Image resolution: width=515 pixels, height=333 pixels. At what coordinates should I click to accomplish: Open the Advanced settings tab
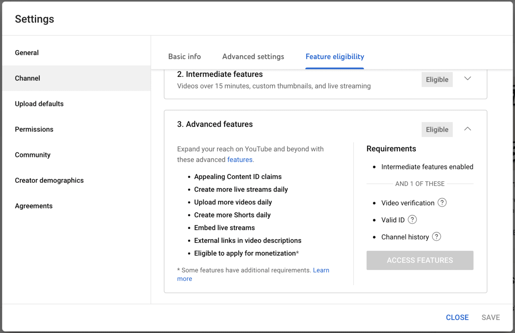point(253,56)
